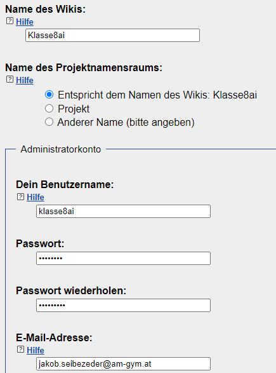Focus the wiki name field containing Klasse8ai
Screen dimensions: 276x373
pyautogui.click(x=112, y=36)
